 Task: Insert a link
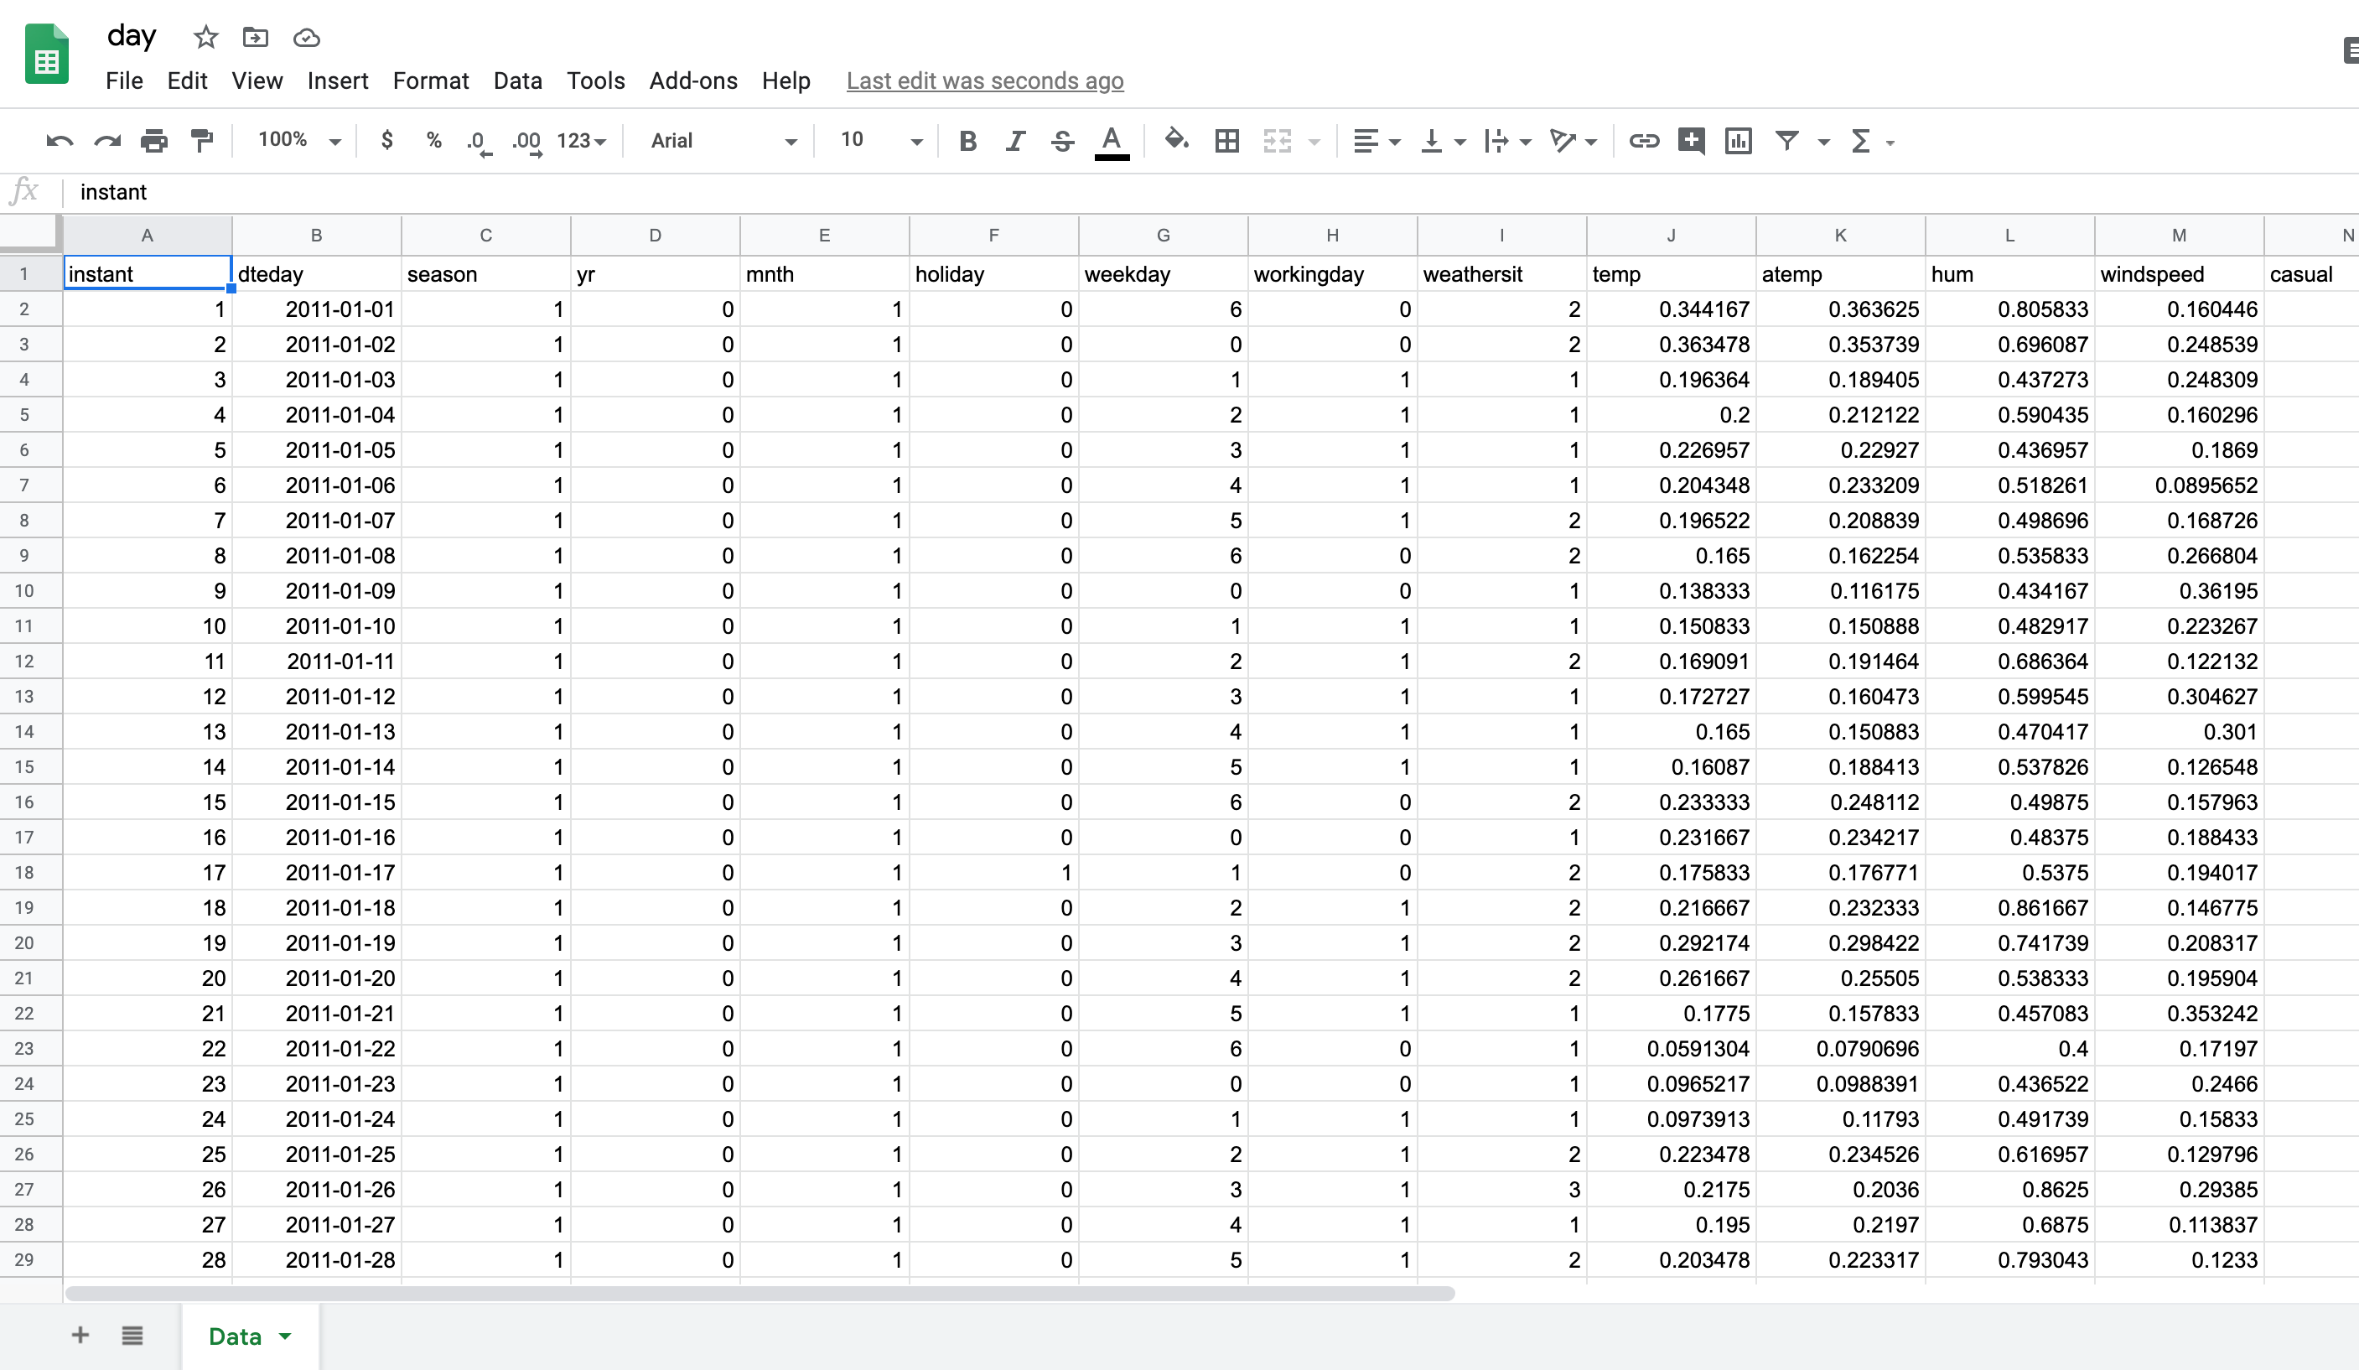(x=1644, y=141)
